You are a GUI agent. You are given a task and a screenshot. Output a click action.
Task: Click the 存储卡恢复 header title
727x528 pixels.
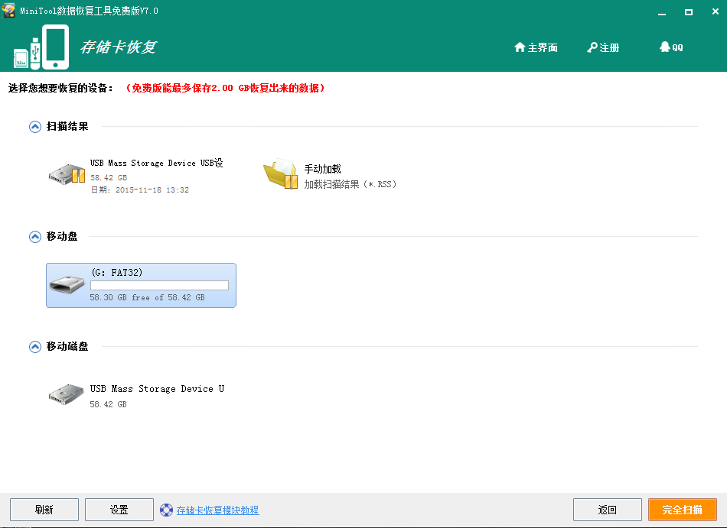[x=118, y=47]
